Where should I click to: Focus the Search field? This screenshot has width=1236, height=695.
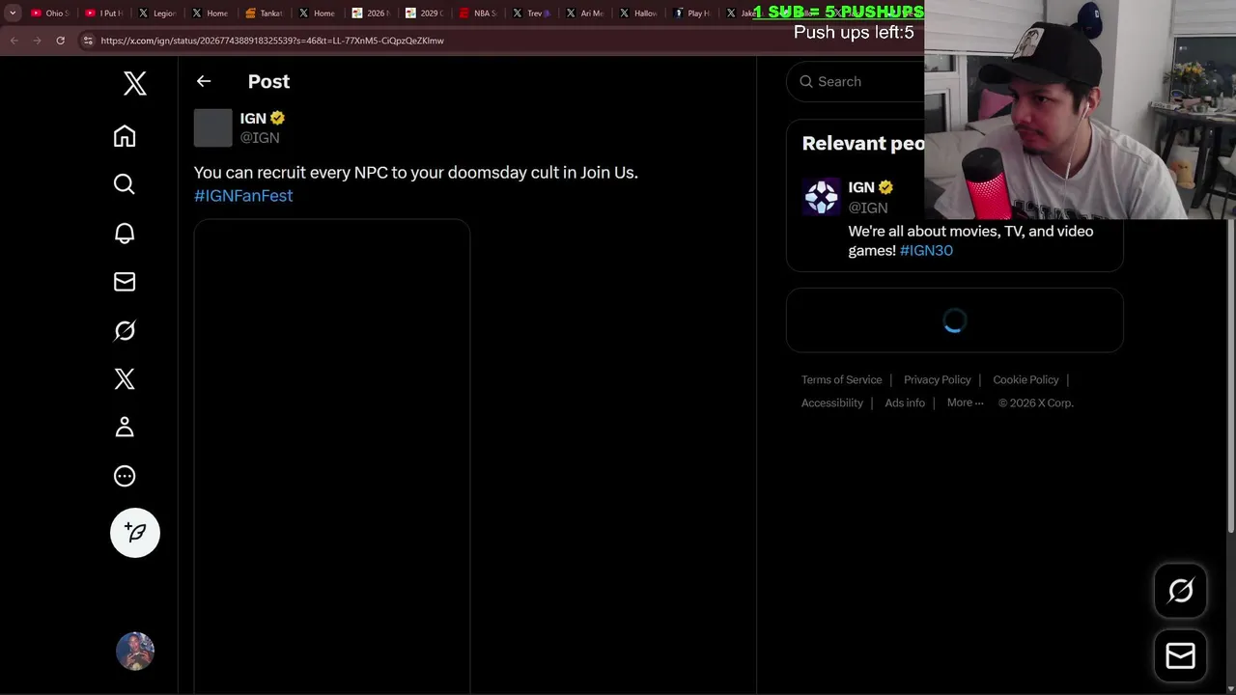click(856, 81)
